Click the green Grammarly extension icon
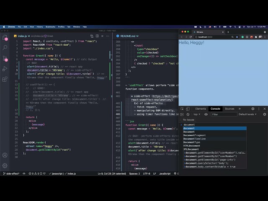 point(242,37)
